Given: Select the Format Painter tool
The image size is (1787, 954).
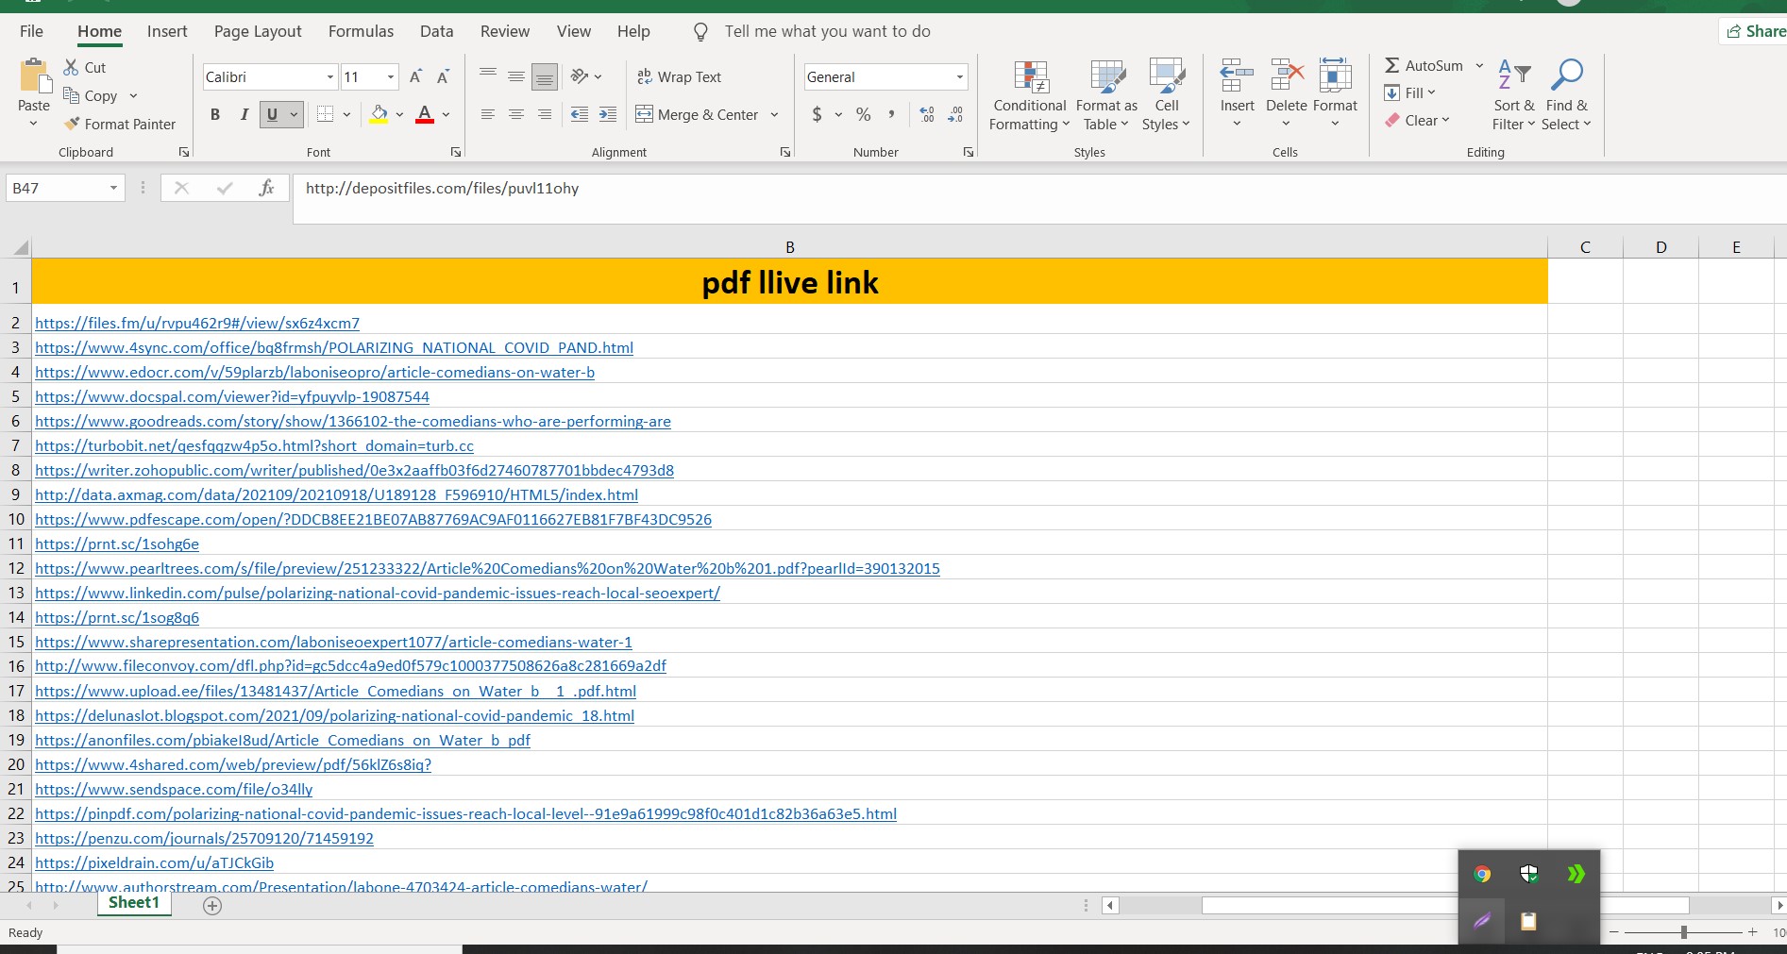Looking at the screenshot, I should pyautogui.click(x=121, y=124).
